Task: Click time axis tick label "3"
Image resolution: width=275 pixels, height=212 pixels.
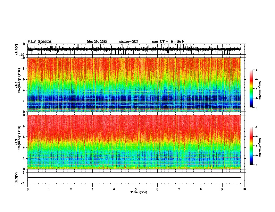Action: (x=92, y=189)
